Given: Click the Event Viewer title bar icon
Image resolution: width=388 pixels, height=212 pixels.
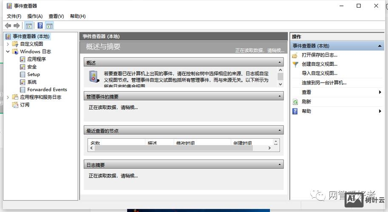Looking at the screenshot, I should [9, 6].
